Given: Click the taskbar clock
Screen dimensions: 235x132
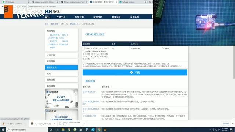Looking at the screenshot, I should pyautogui.click(x=224, y=129).
